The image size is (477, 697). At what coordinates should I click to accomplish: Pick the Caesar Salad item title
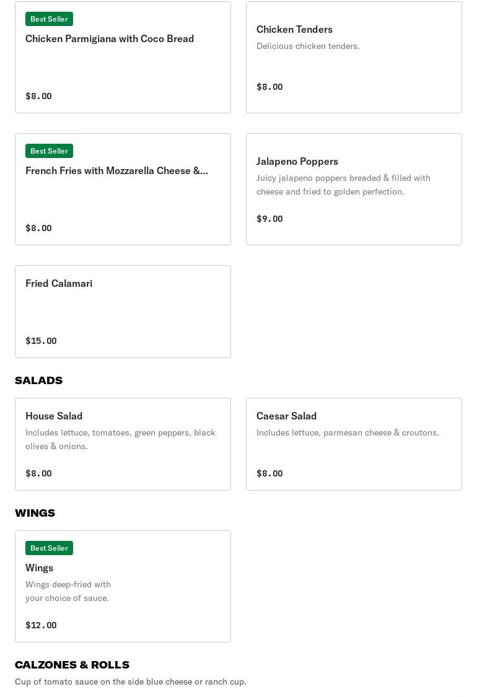pyautogui.click(x=286, y=416)
